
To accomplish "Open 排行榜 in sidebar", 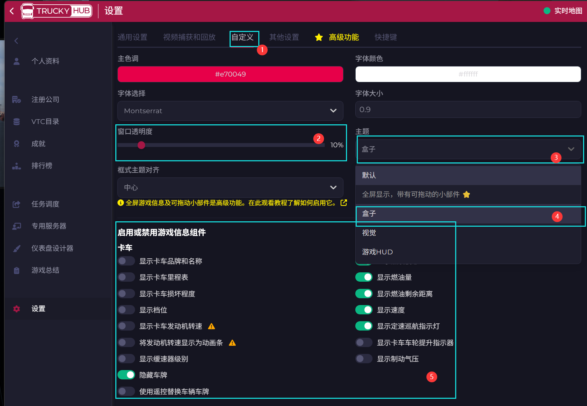I will tap(42, 166).
